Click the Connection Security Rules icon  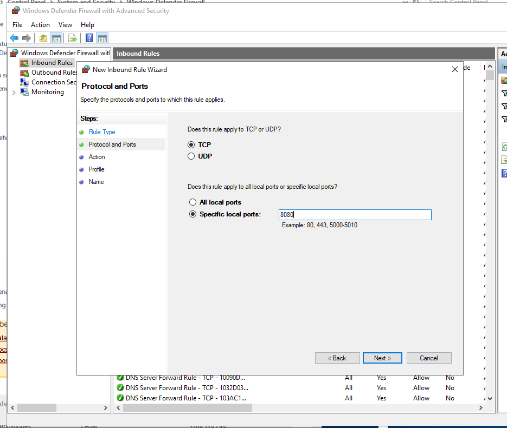coord(24,82)
